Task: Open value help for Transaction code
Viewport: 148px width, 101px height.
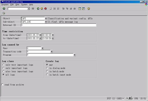Action: point(52,52)
